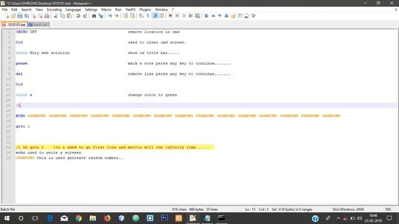Open the Run menu
Screen dimensions: 399x224
118,10
